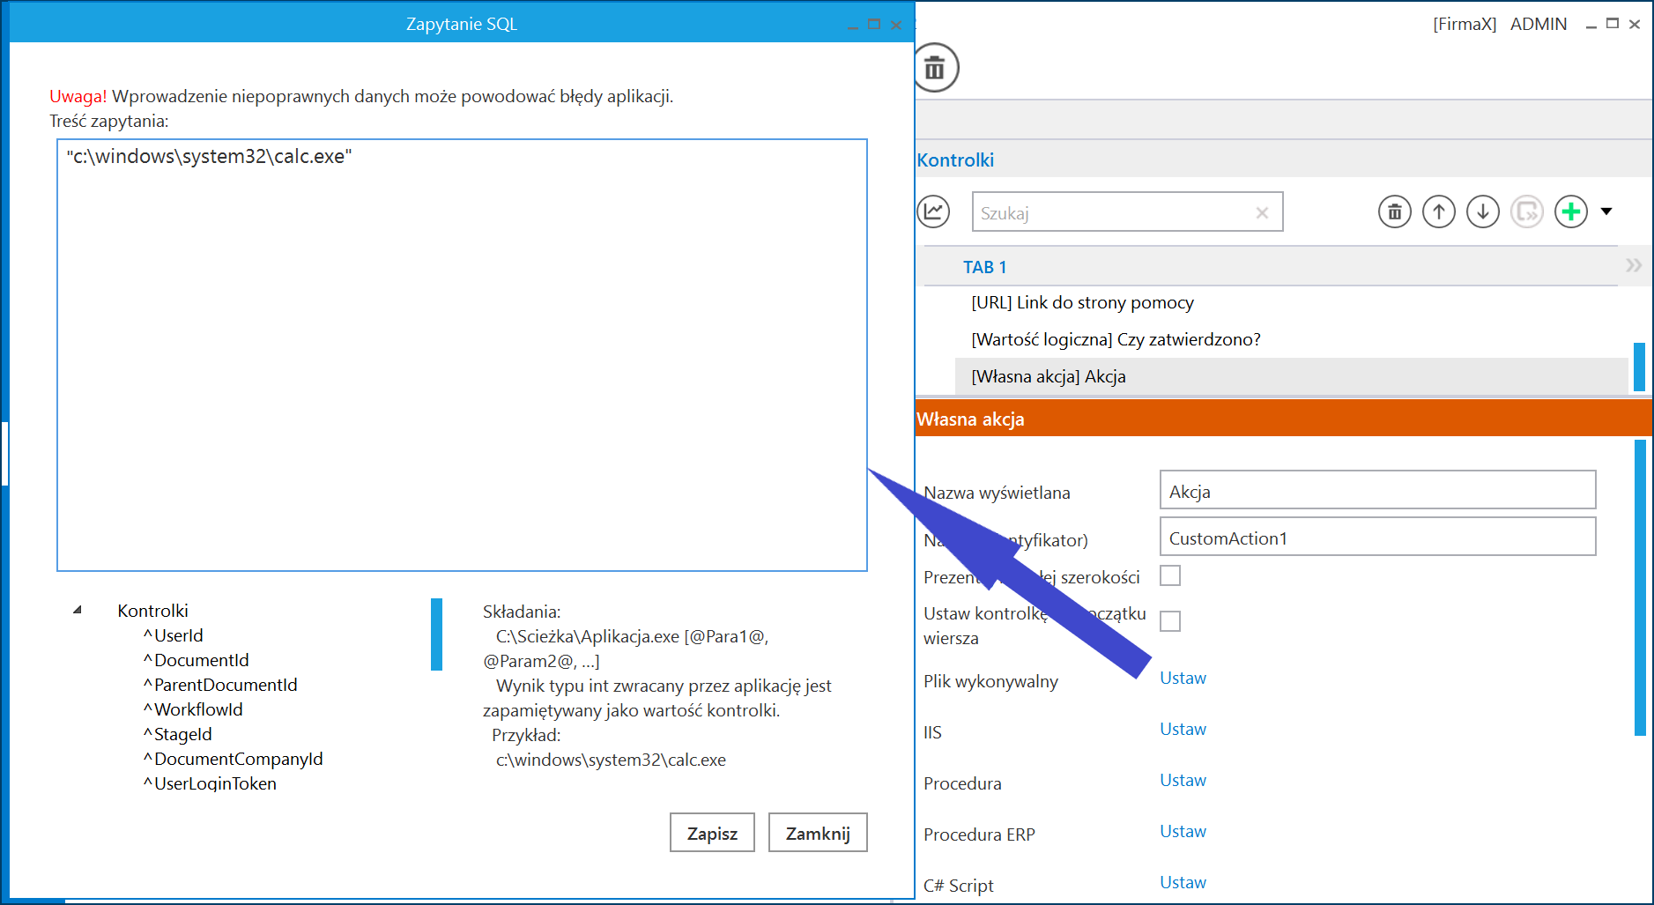Close the Zapytanie SQL dialog
The width and height of the screenshot is (1654, 905).
pos(896,25)
